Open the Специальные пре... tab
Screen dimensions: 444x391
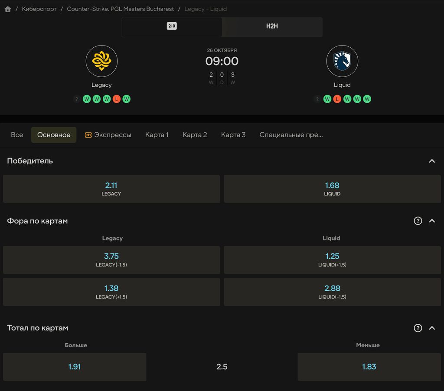point(291,135)
